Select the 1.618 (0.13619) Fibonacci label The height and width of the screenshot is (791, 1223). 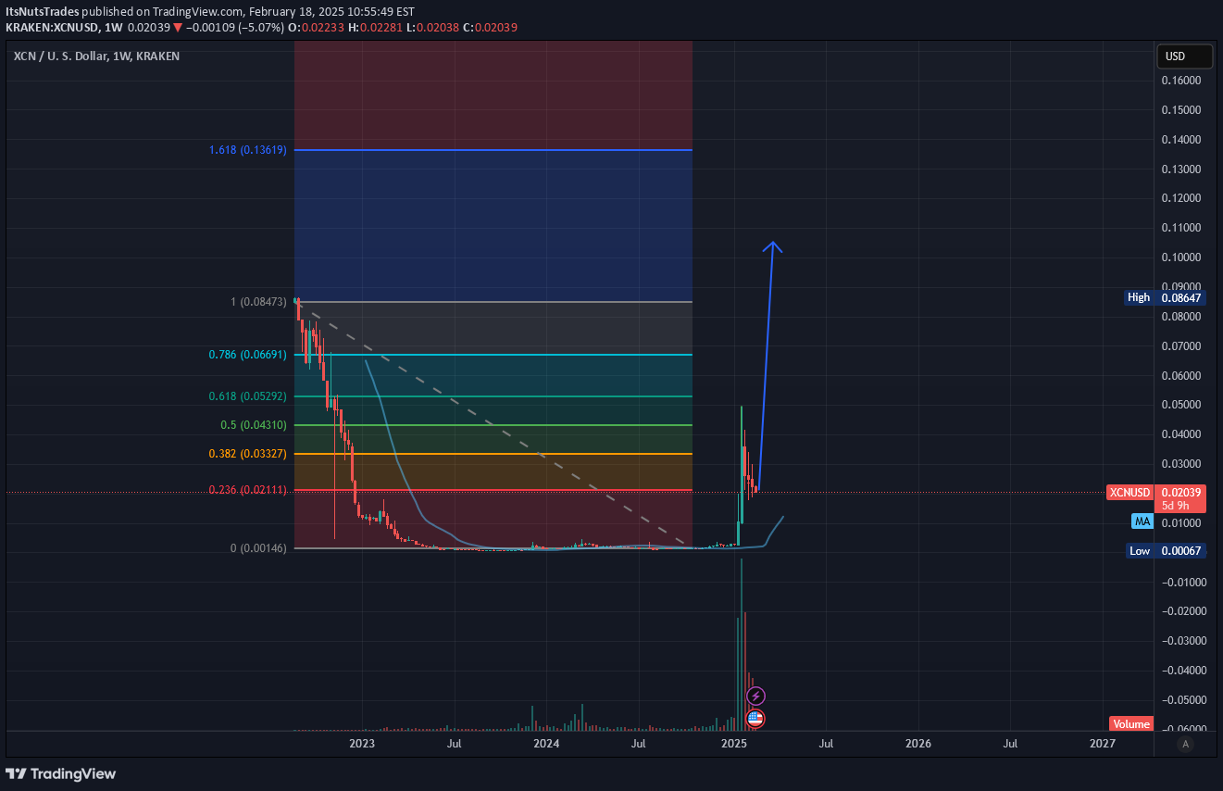pyautogui.click(x=248, y=149)
